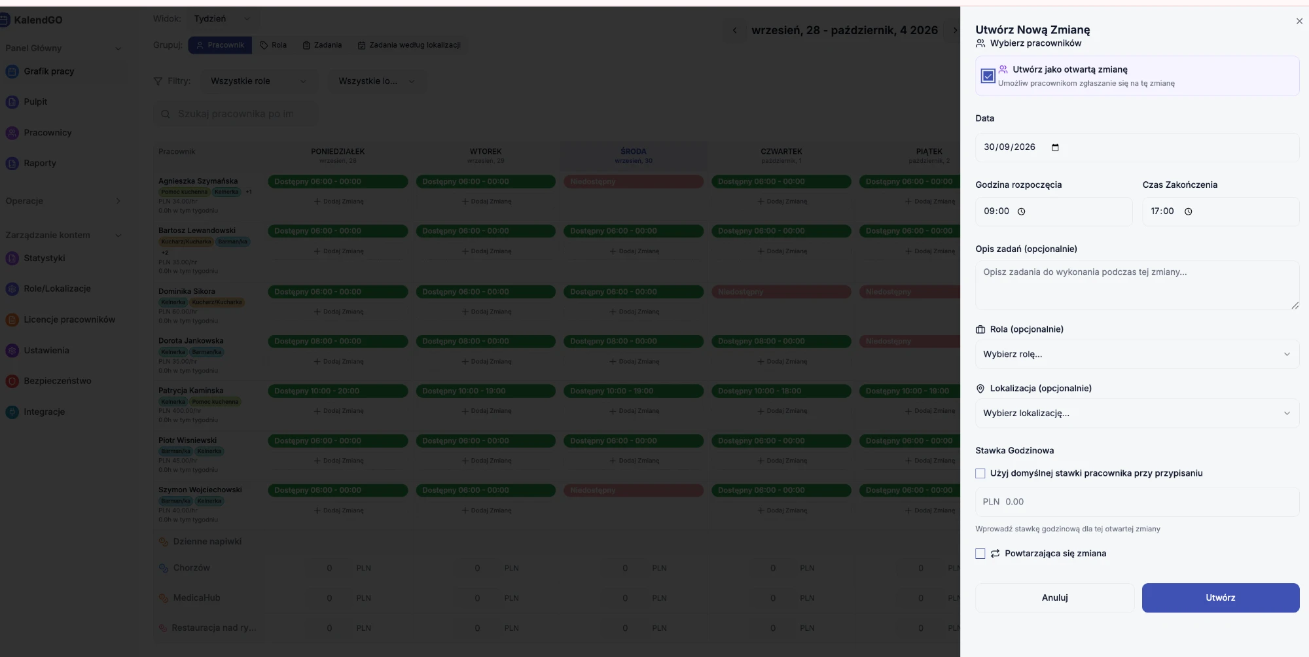Click the Utwórz button
This screenshot has width=1309, height=657.
(1221, 597)
